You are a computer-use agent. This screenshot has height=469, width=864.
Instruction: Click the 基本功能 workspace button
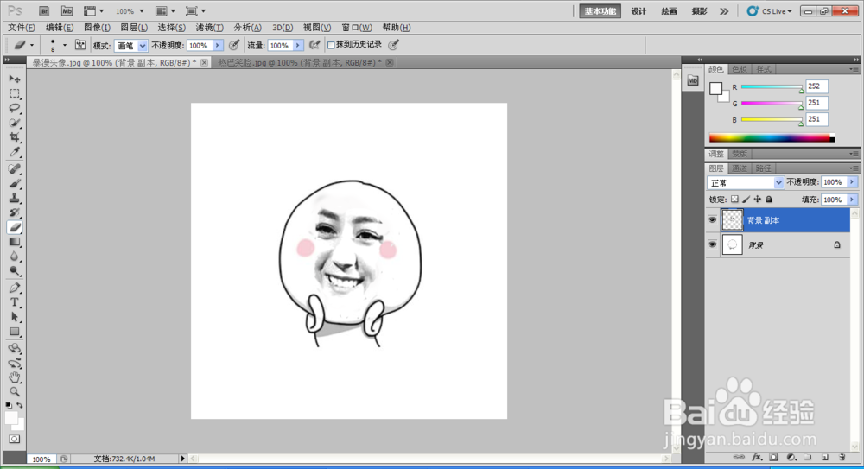click(x=600, y=11)
